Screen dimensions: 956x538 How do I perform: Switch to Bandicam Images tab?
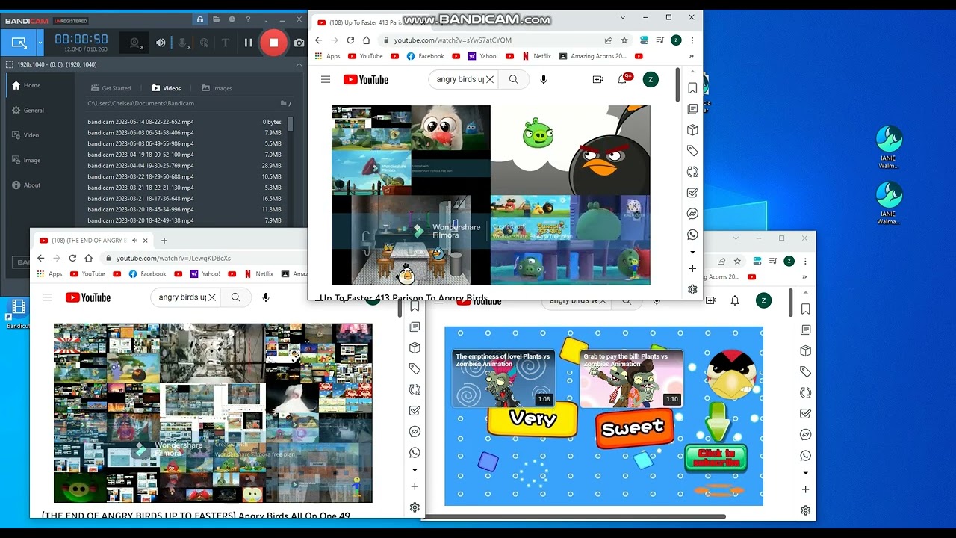point(217,88)
